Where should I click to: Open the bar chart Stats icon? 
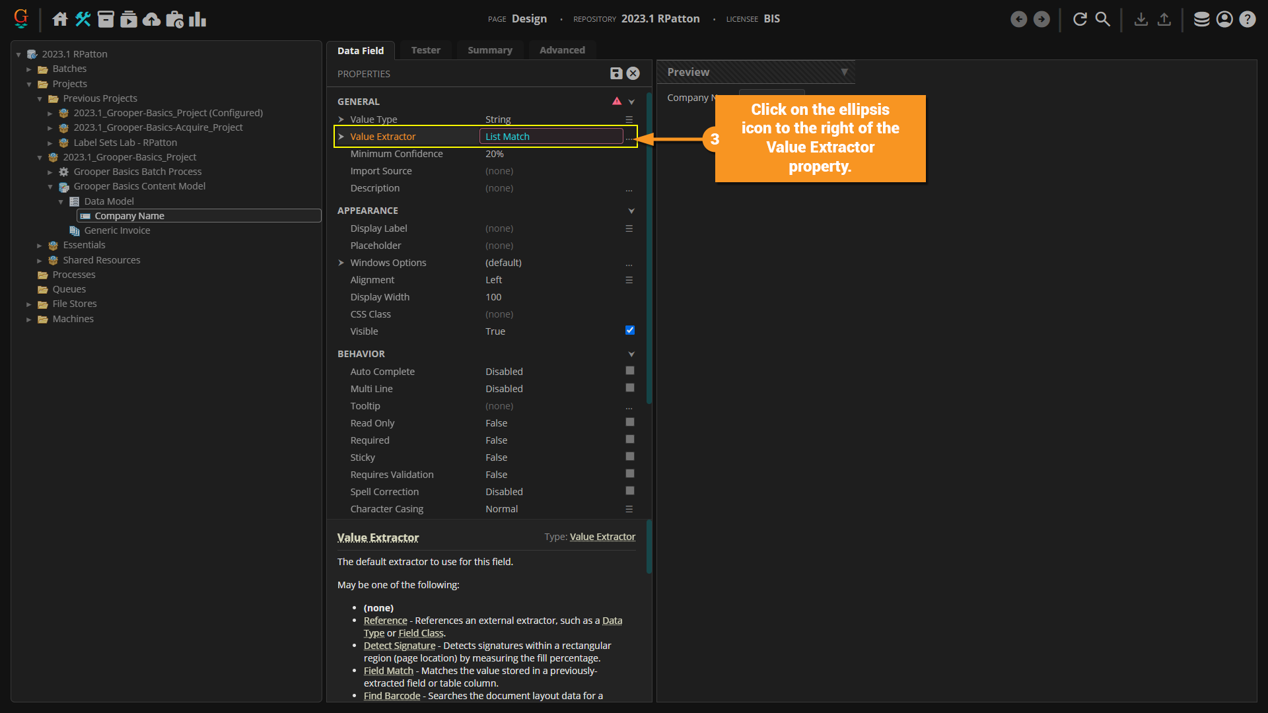(197, 19)
